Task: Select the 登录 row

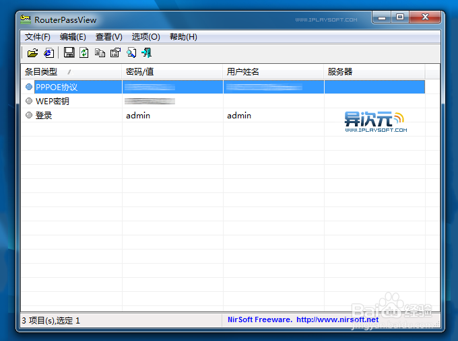Action: click(x=223, y=115)
